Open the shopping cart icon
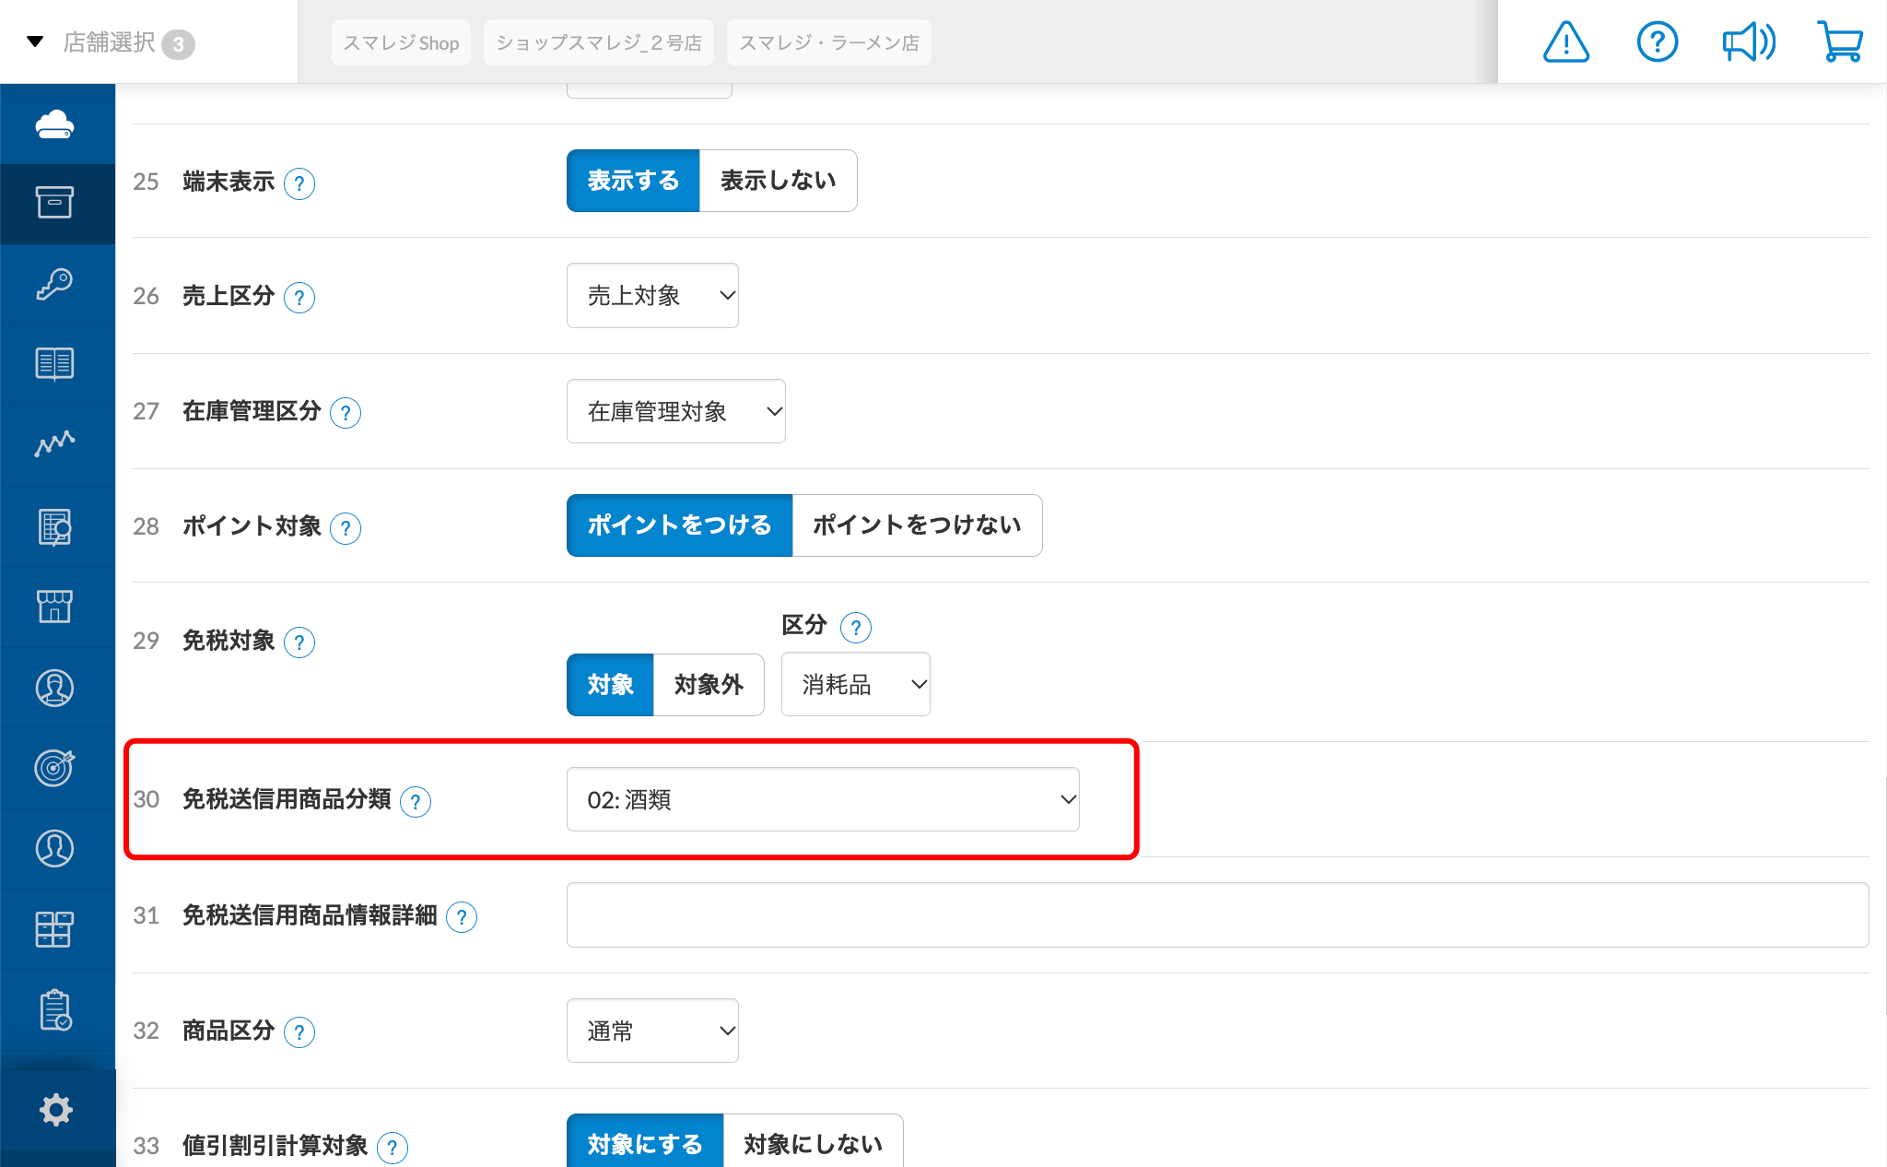 point(1840,42)
